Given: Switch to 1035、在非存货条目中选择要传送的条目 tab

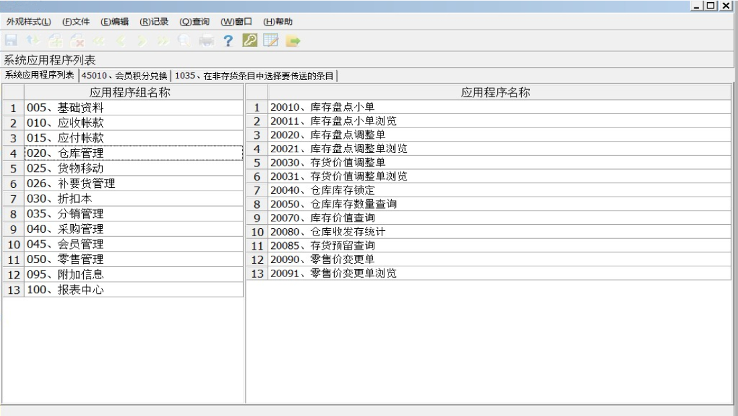Looking at the screenshot, I should 254,76.
